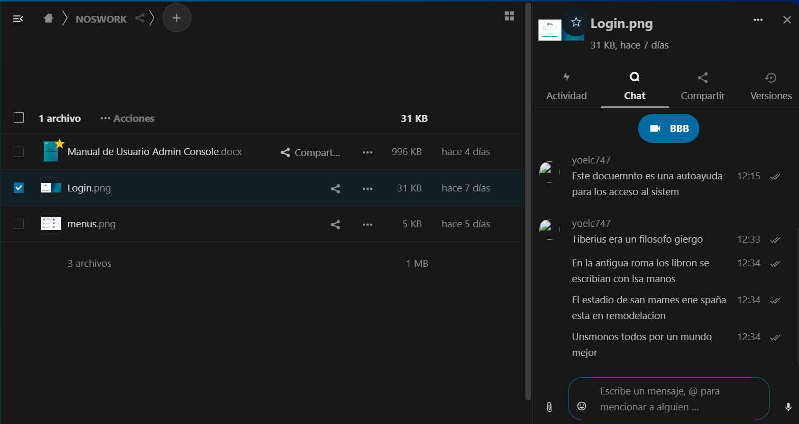The image size is (799, 424).
Task: Click read checkmark on Unsmonos message
Action: point(775,338)
